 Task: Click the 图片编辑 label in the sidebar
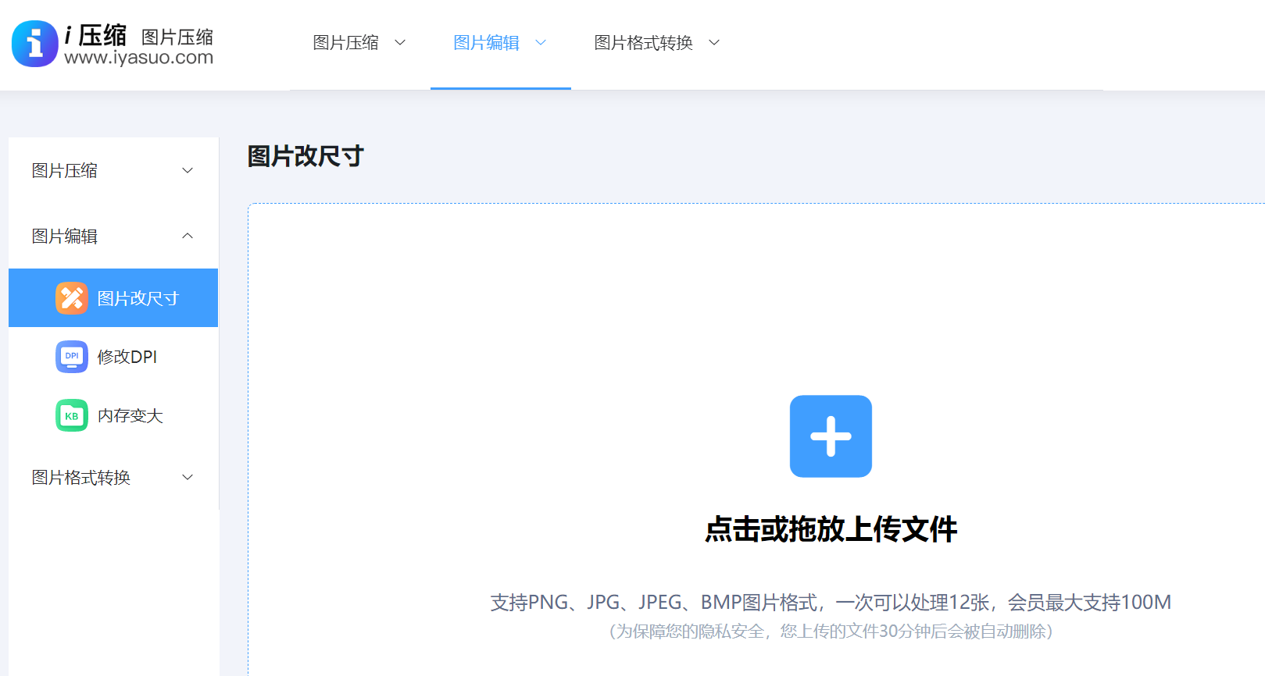coord(65,237)
